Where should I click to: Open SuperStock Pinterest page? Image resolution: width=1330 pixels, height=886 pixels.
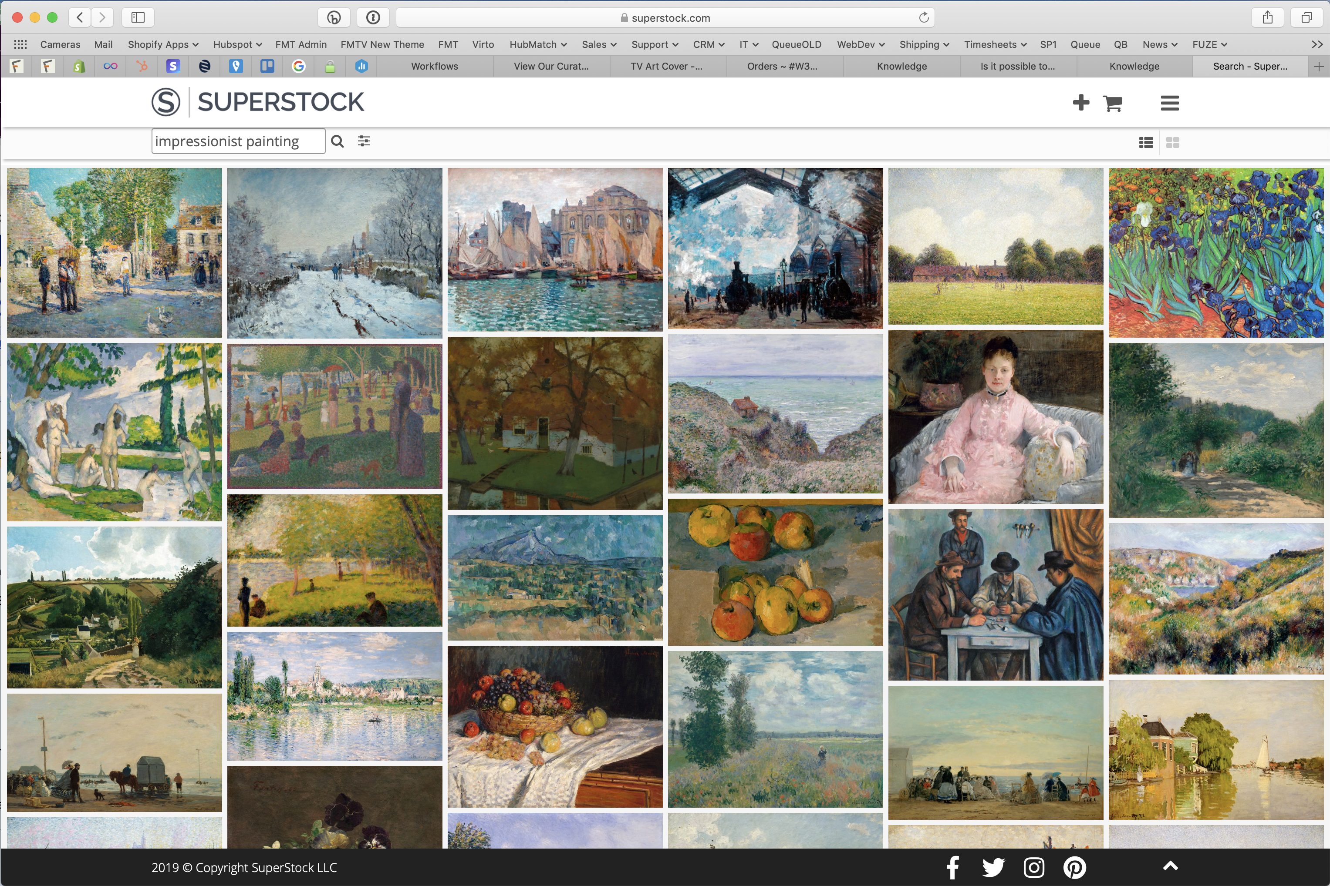click(x=1074, y=867)
